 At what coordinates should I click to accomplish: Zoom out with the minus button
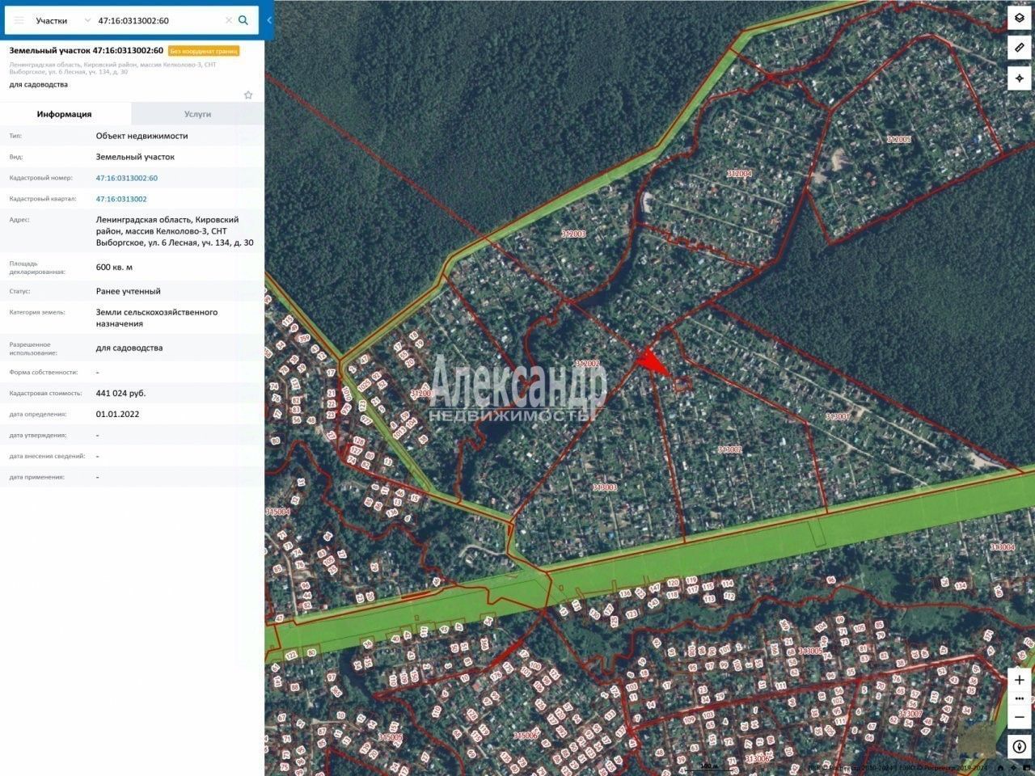(1019, 716)
